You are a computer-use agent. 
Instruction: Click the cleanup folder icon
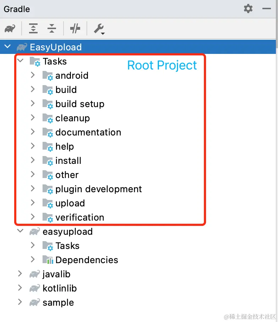[48, 118]
